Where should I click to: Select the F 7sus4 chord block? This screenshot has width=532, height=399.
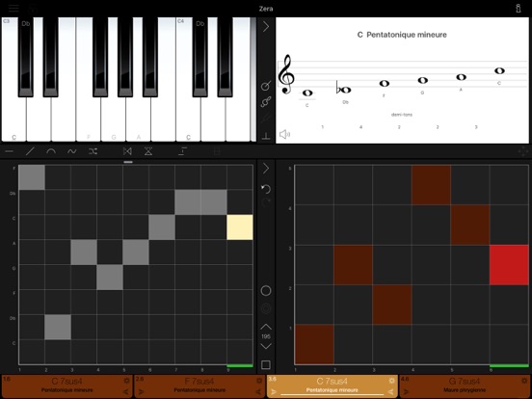[x=199, y=386]
